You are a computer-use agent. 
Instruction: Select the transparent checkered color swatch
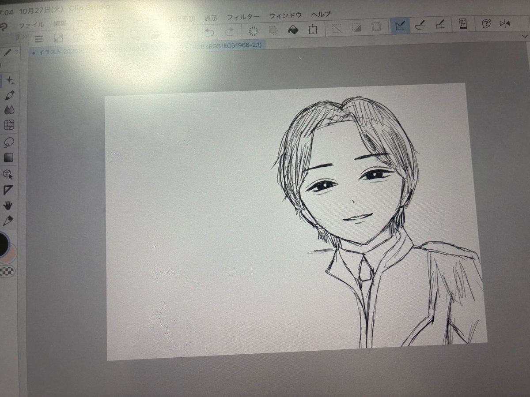(7, 271)
